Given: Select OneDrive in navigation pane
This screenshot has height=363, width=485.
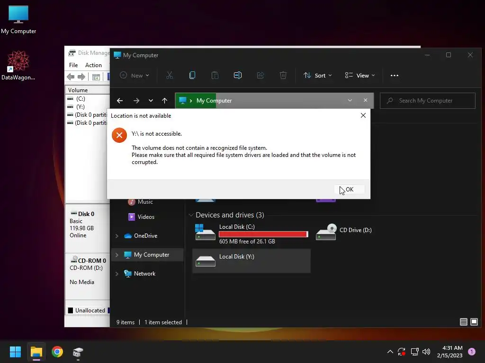Looking at the screenshot, I should [x=146, y=236].
